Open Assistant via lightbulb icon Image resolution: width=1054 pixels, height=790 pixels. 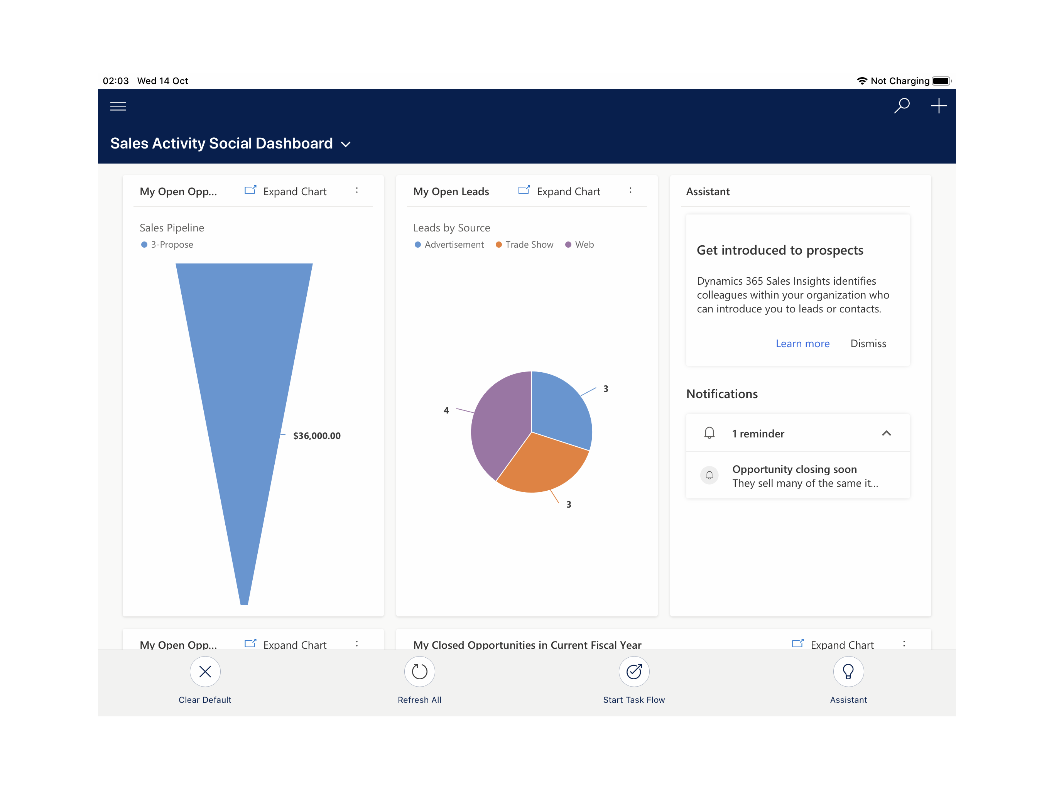848,671
